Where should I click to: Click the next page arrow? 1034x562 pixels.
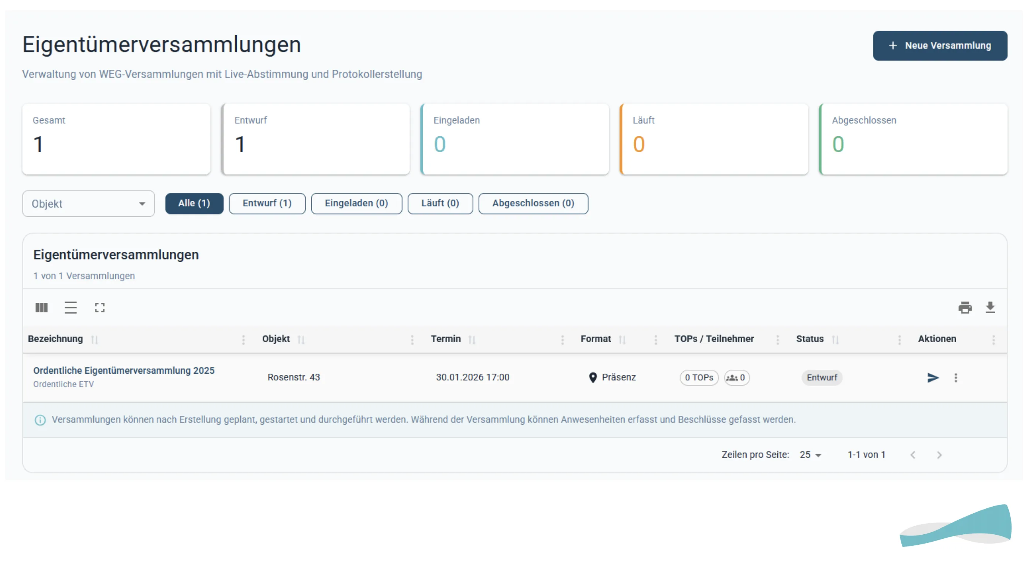(x=939, y=455)
